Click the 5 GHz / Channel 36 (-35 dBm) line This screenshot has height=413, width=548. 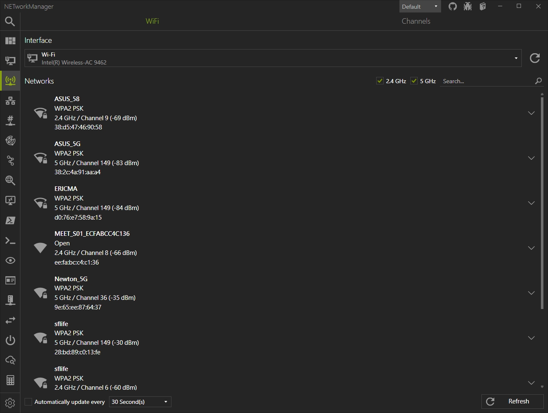pos(95,298)
